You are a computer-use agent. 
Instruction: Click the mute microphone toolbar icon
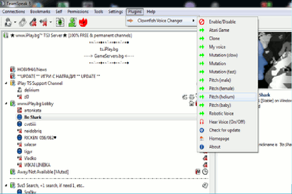click(x=33, y=21)
